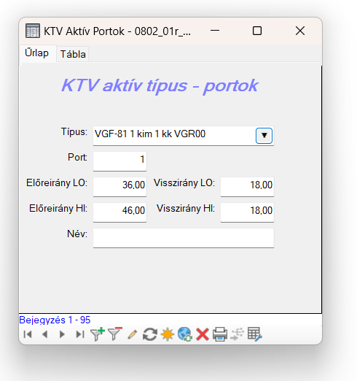This screenshot has width=357, height=381.
Task: Go to the next record
Action: tap(62, 334)
